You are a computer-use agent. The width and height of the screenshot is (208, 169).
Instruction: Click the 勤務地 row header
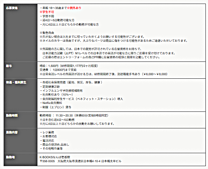tap(21, 159)
